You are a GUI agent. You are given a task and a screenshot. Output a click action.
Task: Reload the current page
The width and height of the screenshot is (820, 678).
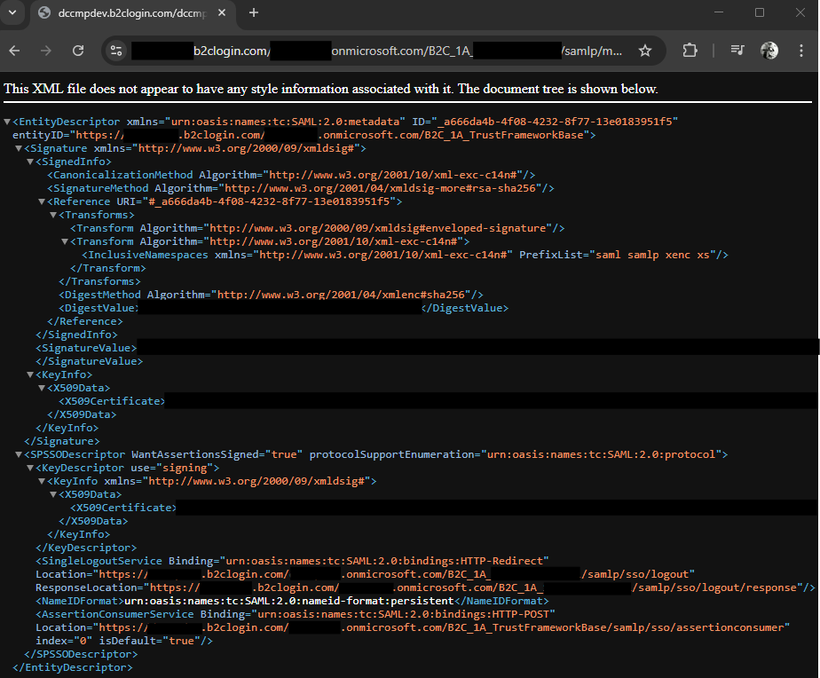point(78,51)
